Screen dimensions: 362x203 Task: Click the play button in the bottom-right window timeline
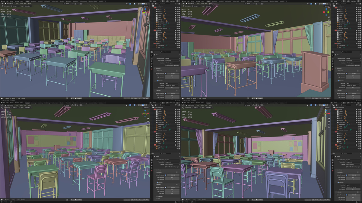click(258, 199)
